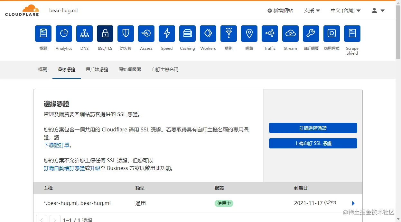Viewport: 401px width, 222px height.
Task: Open the DNS network icon
Action: tap(84, 33)
